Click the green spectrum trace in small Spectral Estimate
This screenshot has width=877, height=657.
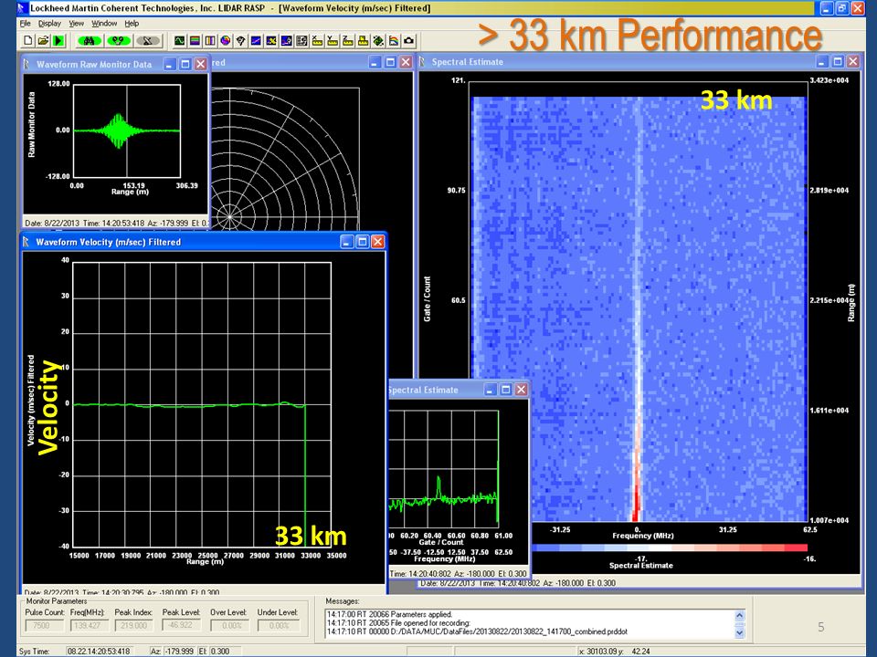click(443, 467)
